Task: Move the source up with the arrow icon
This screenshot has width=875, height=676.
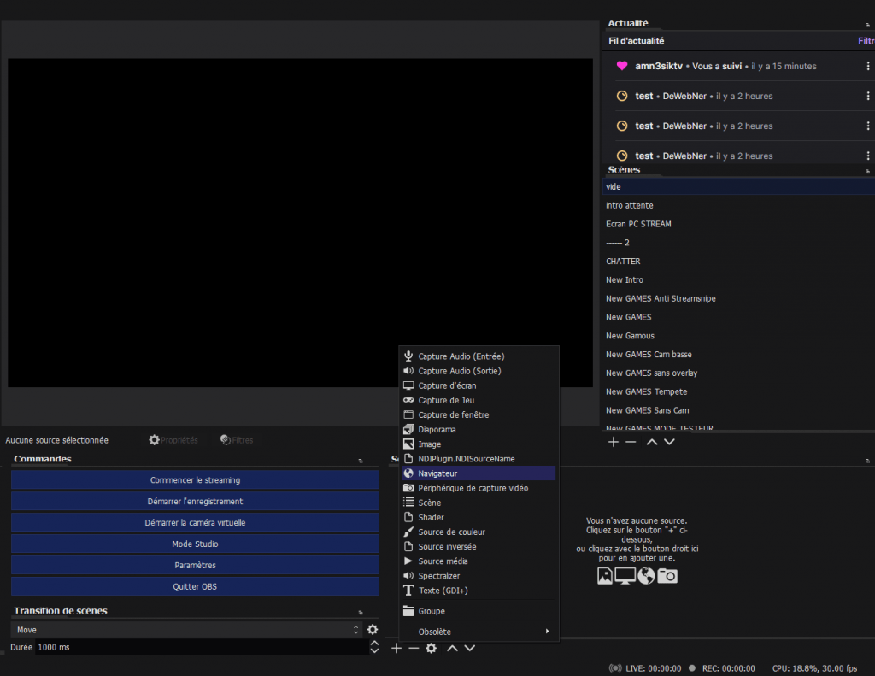Action: pos(452,649)
